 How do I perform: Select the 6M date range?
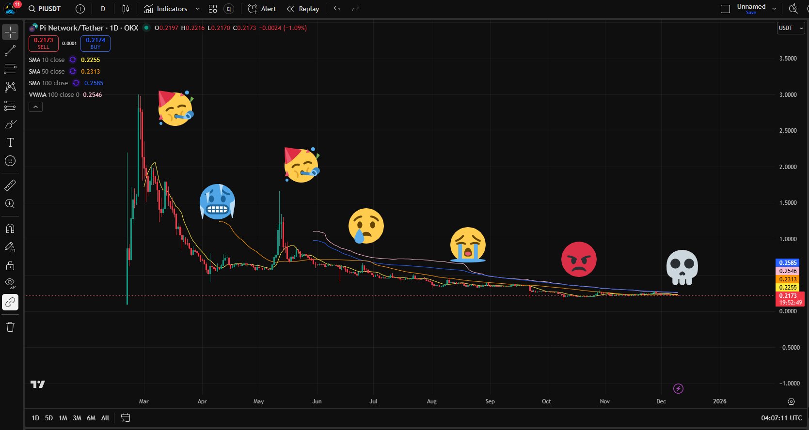click(91, 418)
